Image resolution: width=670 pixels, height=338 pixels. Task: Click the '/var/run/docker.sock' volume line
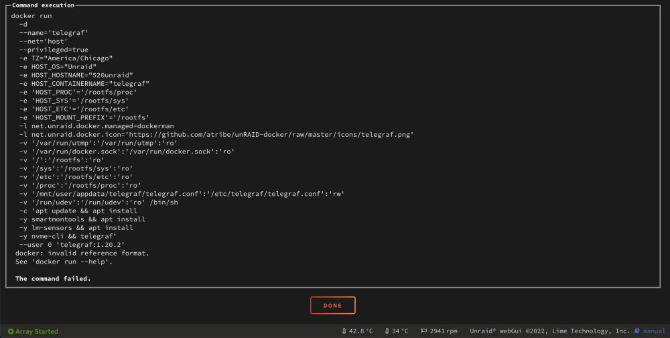coord(127,152)
